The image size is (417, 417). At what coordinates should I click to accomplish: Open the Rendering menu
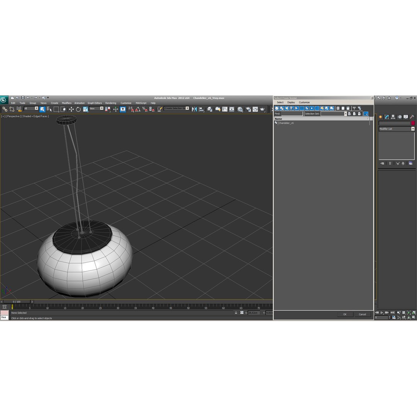[x=111, y=103]
